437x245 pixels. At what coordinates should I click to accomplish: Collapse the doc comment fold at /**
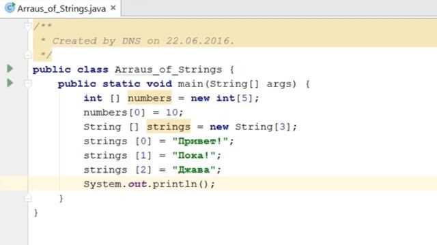click(x=27, y=27)
